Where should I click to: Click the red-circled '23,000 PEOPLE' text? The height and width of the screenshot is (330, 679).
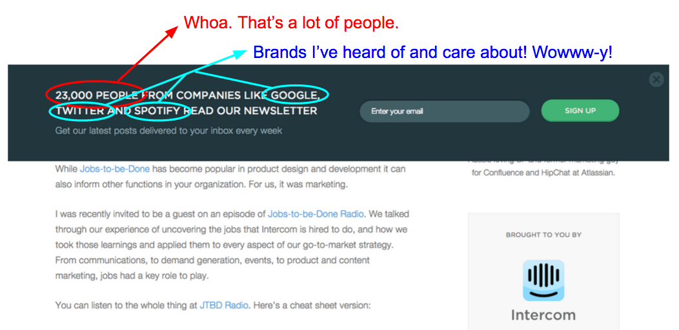click(x=95, y=95)
